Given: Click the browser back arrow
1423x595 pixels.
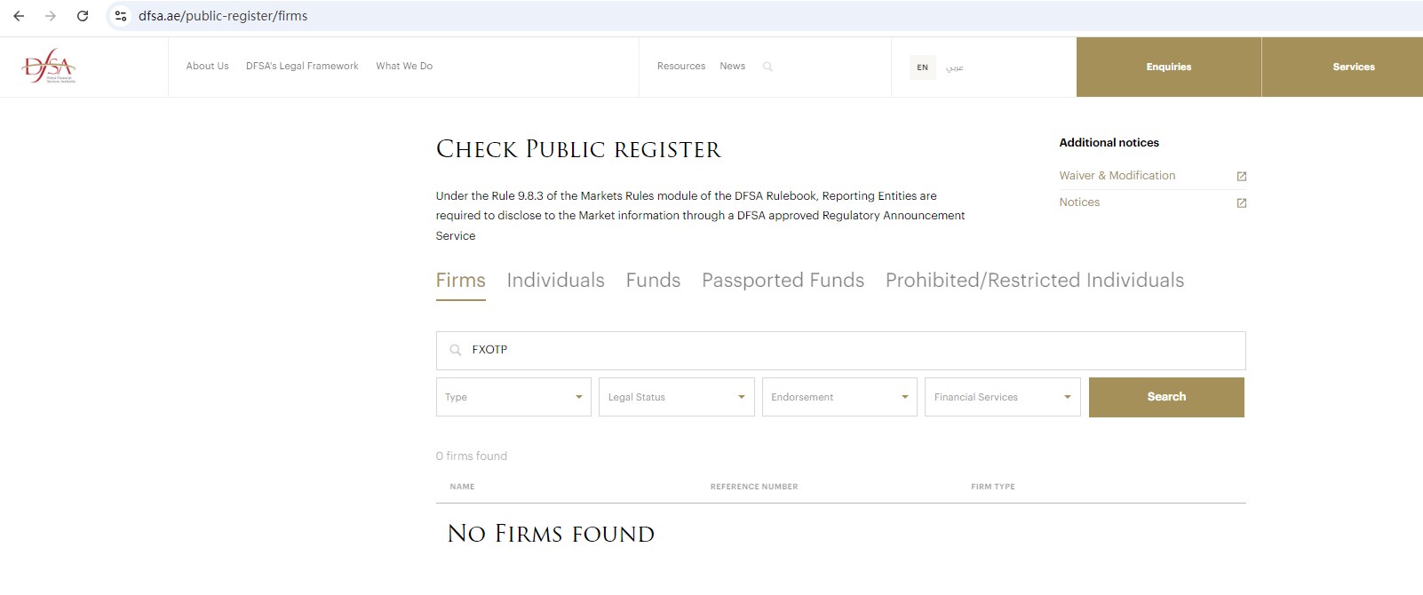Looking at the screenshot, I should (19, 16).
